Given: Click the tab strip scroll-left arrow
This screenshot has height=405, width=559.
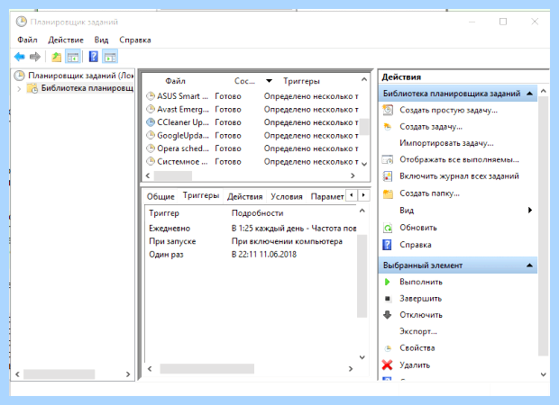Looking at the screenshot, I should click(352, 195).
